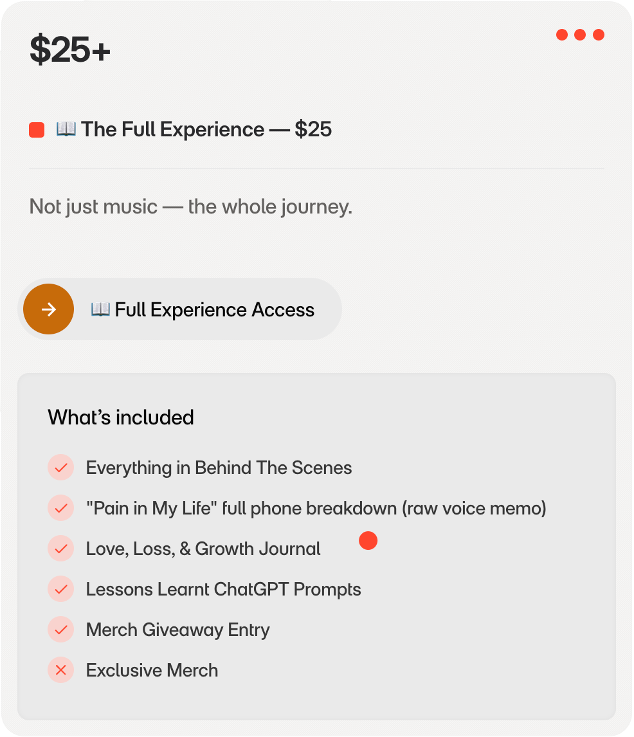
Task: Click the $25+ price heading
Action: (x=70, y=51)
